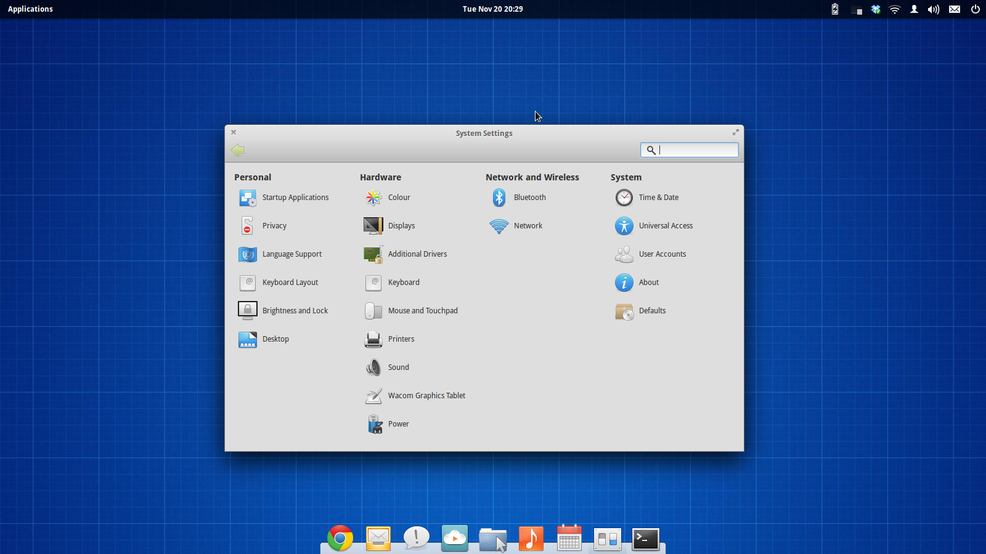The height and width of the screenshot is (554, 986).
Task: Open the Privacy settings icon
Action: (x=248, y=226)
